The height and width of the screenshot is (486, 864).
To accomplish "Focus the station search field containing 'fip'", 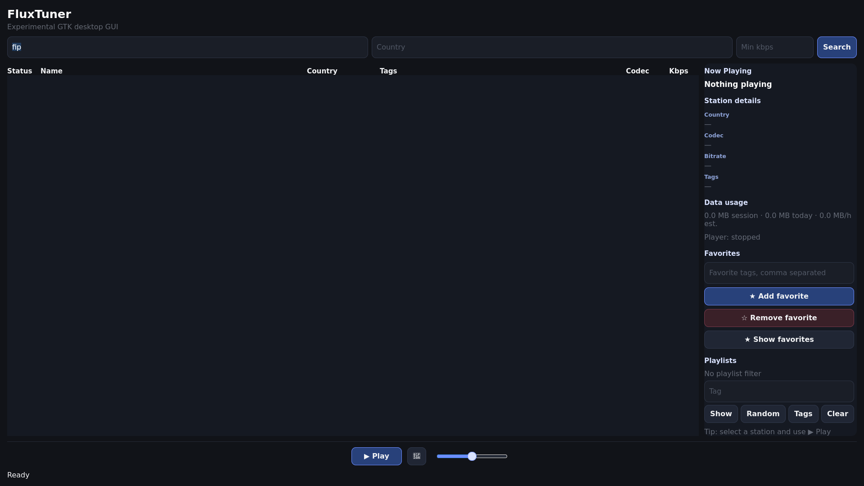I will click(x=187, y=47).
